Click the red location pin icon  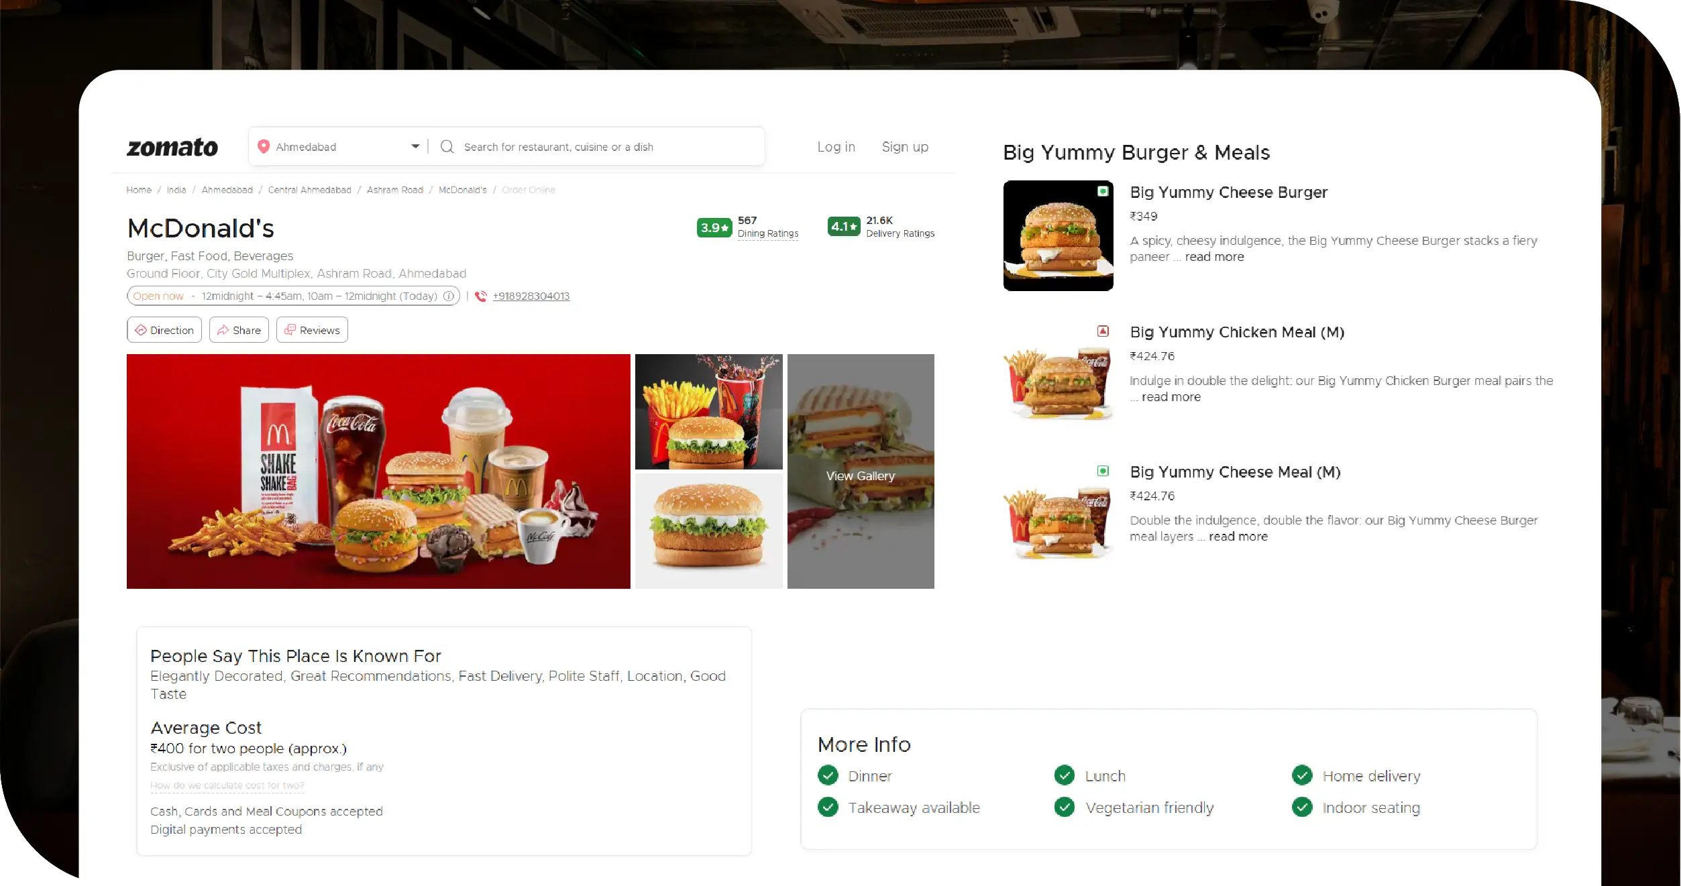[x=264, y=146]
